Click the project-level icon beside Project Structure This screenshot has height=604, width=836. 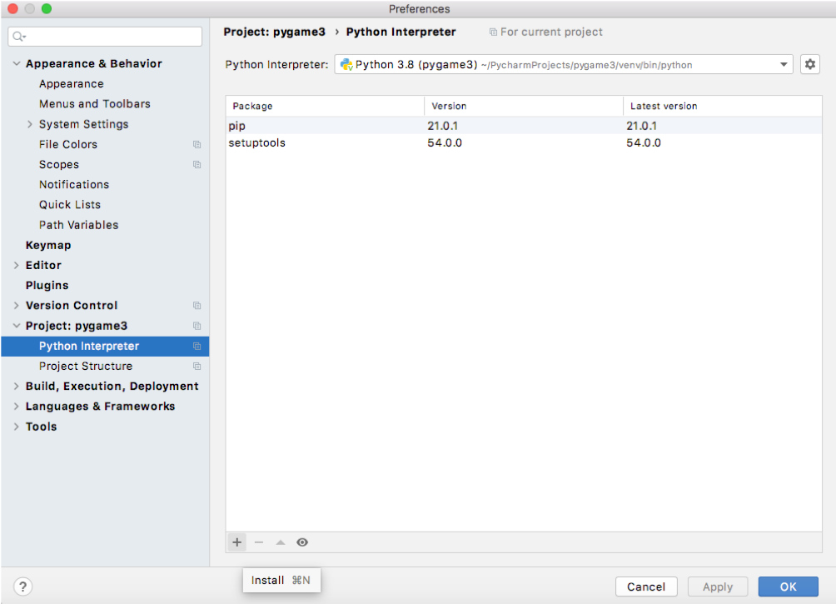pyautogui.click(x=197, y=367)
